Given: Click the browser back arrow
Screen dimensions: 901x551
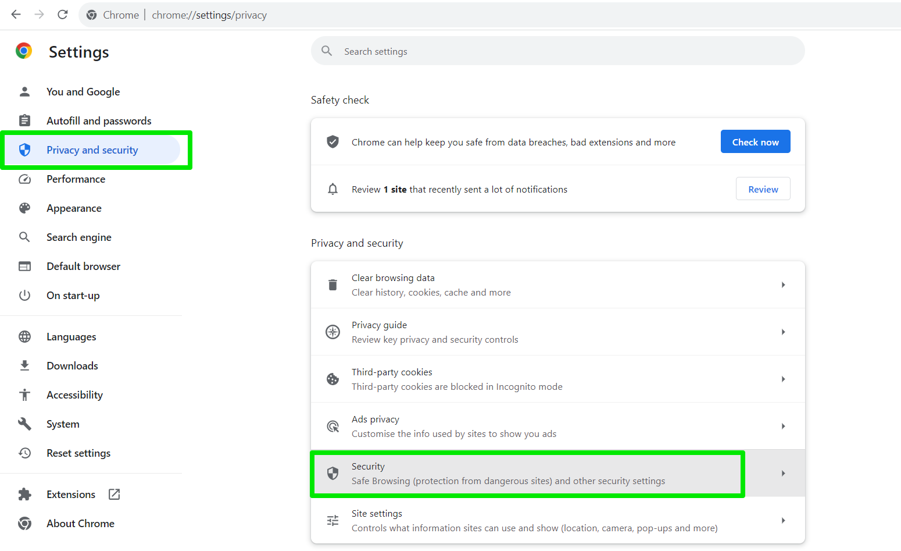Looking at the screenshot, I should (16, 15).
